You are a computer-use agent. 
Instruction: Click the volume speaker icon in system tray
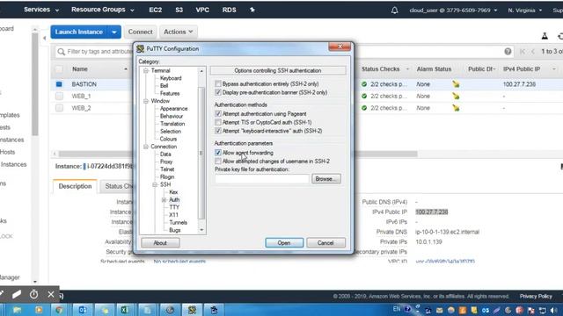[554, 310]
